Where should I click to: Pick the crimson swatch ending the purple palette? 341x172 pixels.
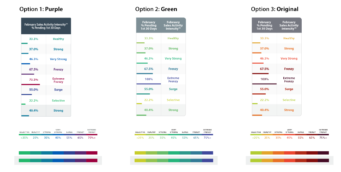92,153
